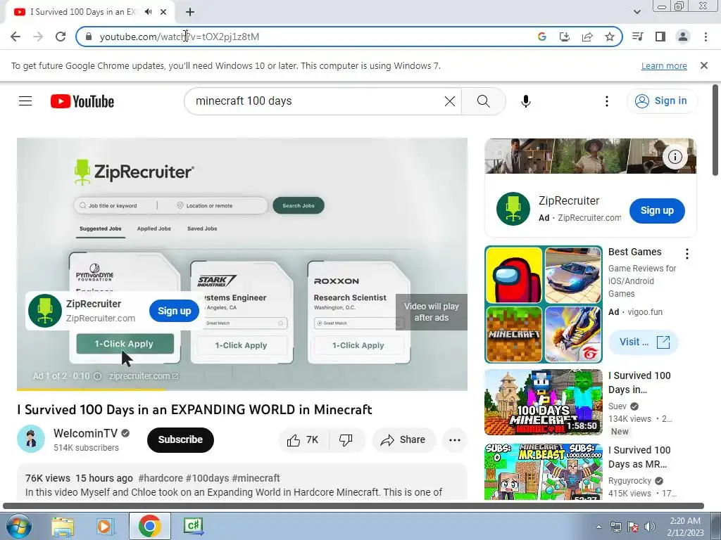Viewport: 721px width, 540px height.
Task: Open the C# application on taskbar
Action: [193, 526]
